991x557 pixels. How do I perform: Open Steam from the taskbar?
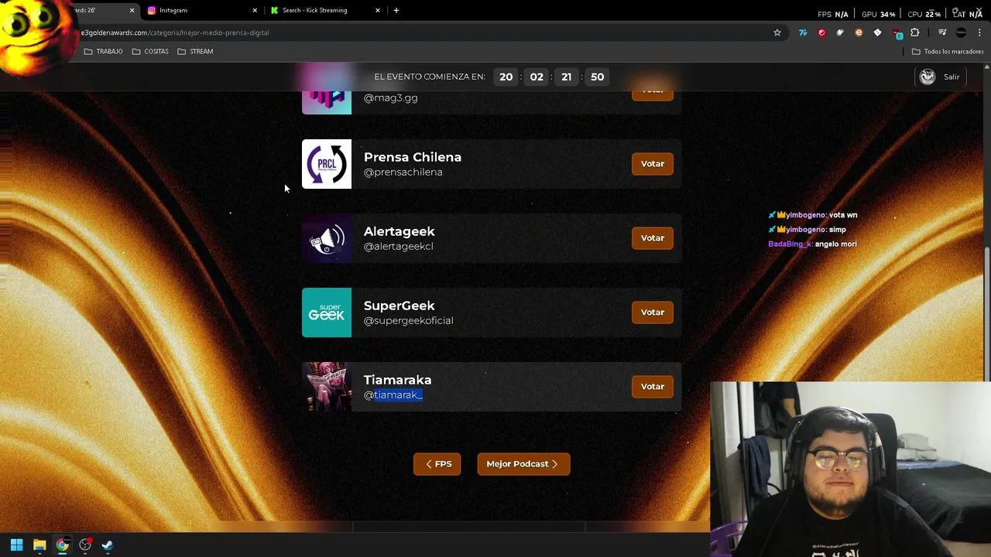[108, 545]
